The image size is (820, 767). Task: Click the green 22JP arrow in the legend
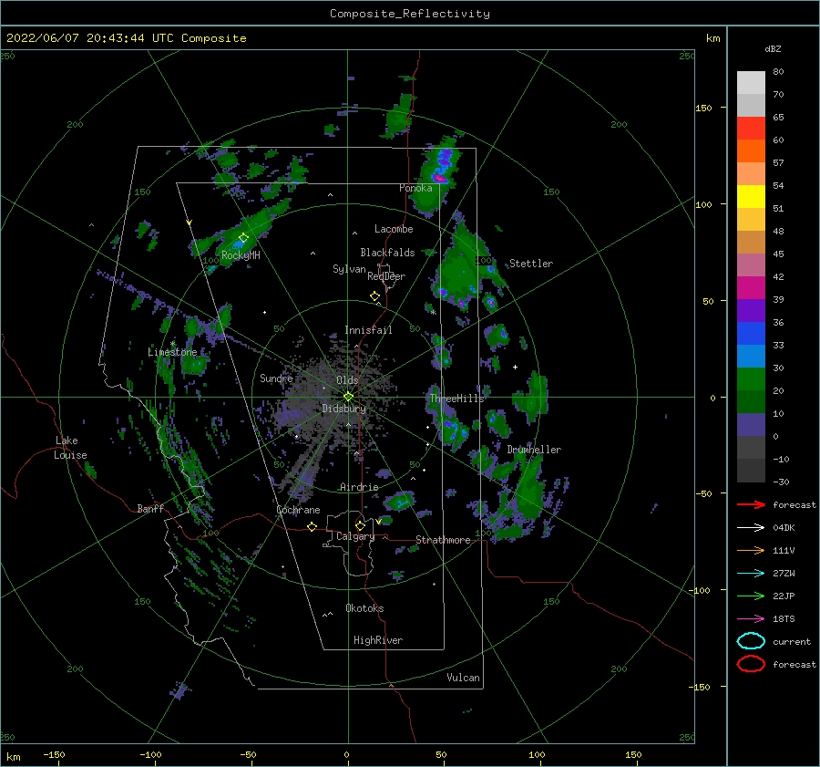[751, 596]
